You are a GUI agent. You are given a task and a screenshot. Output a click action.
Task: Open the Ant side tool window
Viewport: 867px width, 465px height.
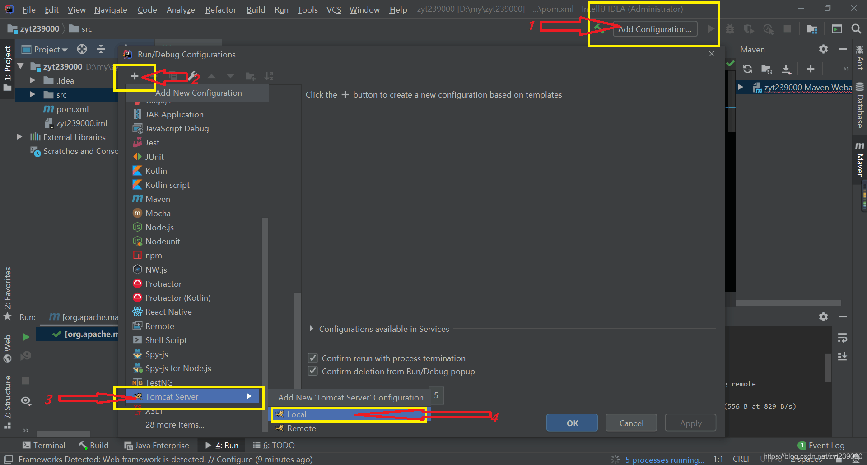coord(860,58)
